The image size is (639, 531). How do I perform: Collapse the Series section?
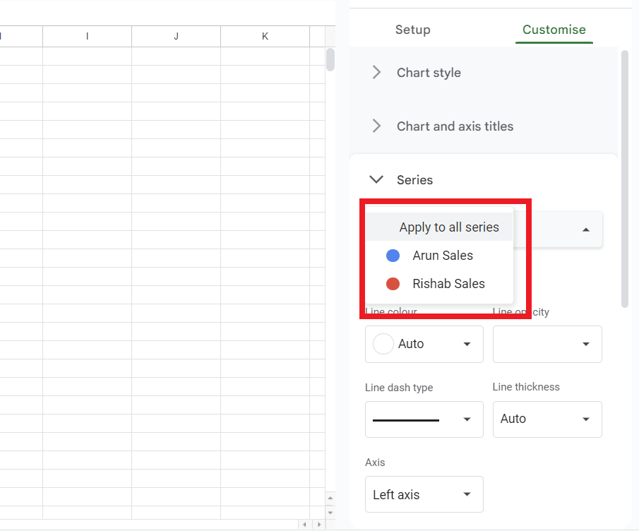377,180
